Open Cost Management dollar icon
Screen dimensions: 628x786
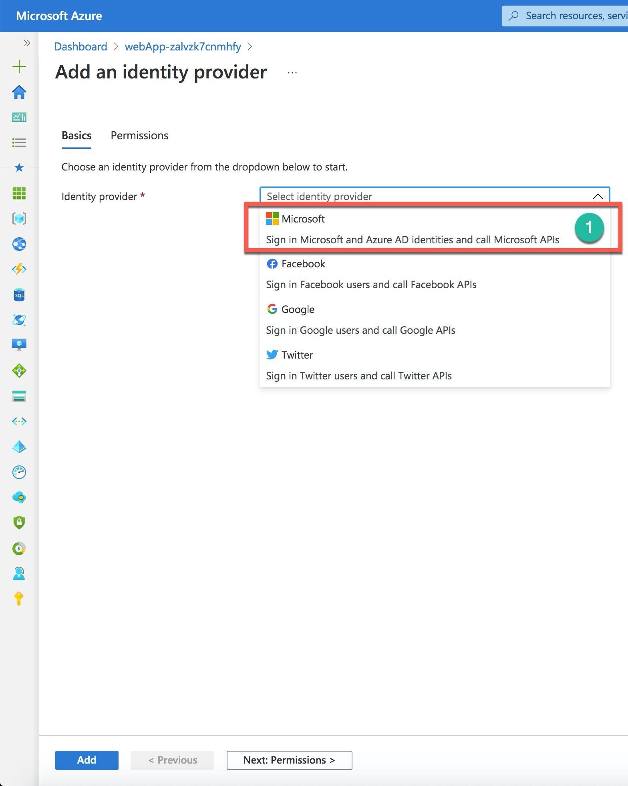click(19, 548)
